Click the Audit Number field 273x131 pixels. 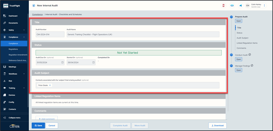(x=50, y=35)
